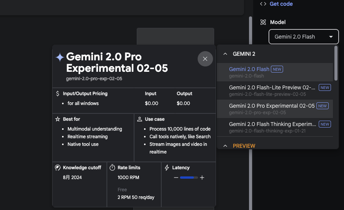Click NEW badge beside Gemini 2.0 Flash
Image resolution: width=344 pixels, height=210 pixels.
pos(277,69)
